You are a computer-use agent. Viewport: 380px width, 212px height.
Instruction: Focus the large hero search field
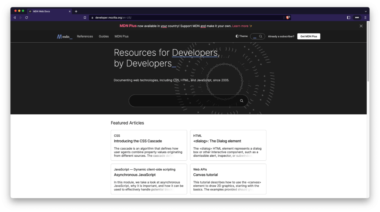pos(188,101)
